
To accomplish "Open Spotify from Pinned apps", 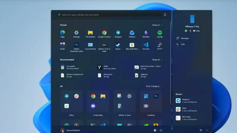I will point(160,34).
